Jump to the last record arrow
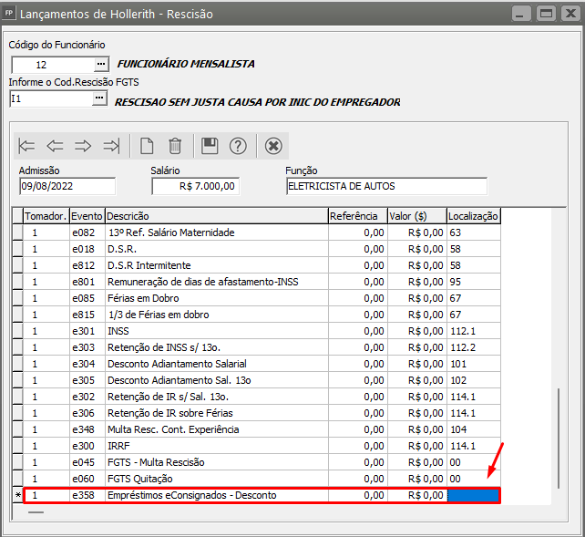 click(x=111, y=146)
